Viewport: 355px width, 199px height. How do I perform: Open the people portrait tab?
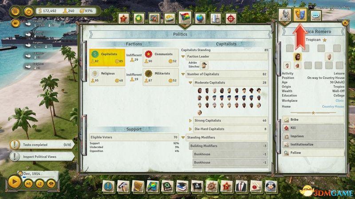154,19
